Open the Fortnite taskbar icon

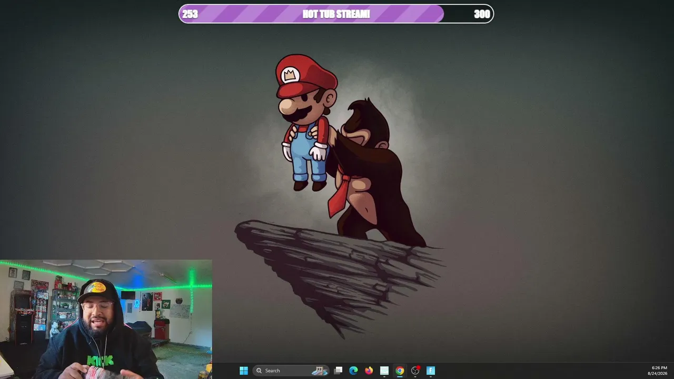coord(431,371)
